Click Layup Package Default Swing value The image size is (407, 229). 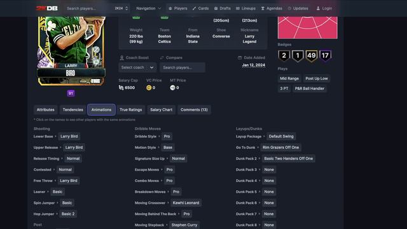pyautogui.click(x=281, y=136)
